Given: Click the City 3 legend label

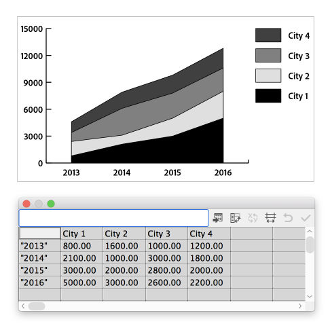Looking at the screenshot, I should coord(299,56).
